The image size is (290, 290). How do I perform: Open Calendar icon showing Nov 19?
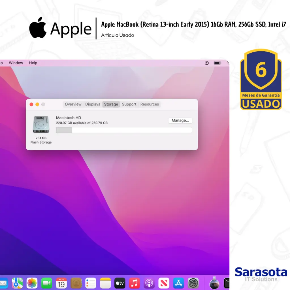pos(61,283)
